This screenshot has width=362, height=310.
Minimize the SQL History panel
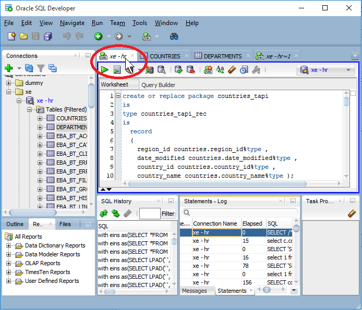[x=171, y=201]
